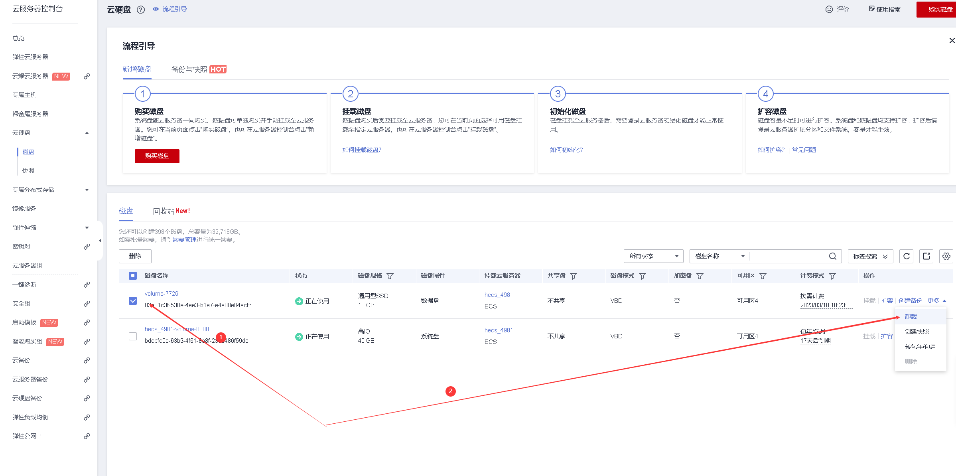Click the filter funnel icon on 磁盘规格
The image size is (956, 476).
[x=390, y=276]
